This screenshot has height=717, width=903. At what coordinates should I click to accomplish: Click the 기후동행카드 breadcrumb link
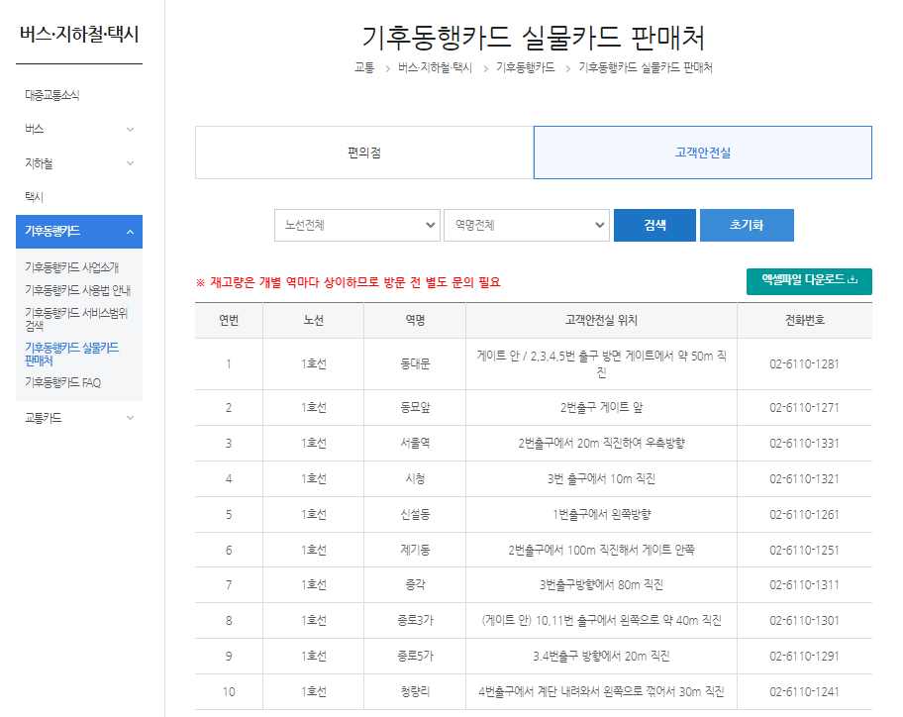pos(525,68)
